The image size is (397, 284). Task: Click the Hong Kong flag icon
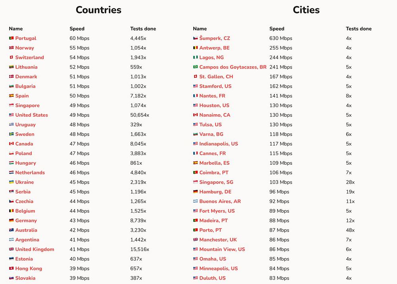tap(12, 268)
